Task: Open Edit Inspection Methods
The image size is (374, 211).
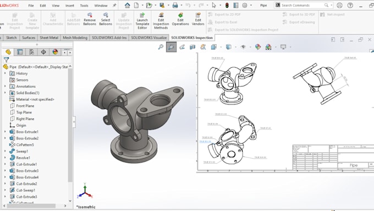Action: (x=161, y=21)
